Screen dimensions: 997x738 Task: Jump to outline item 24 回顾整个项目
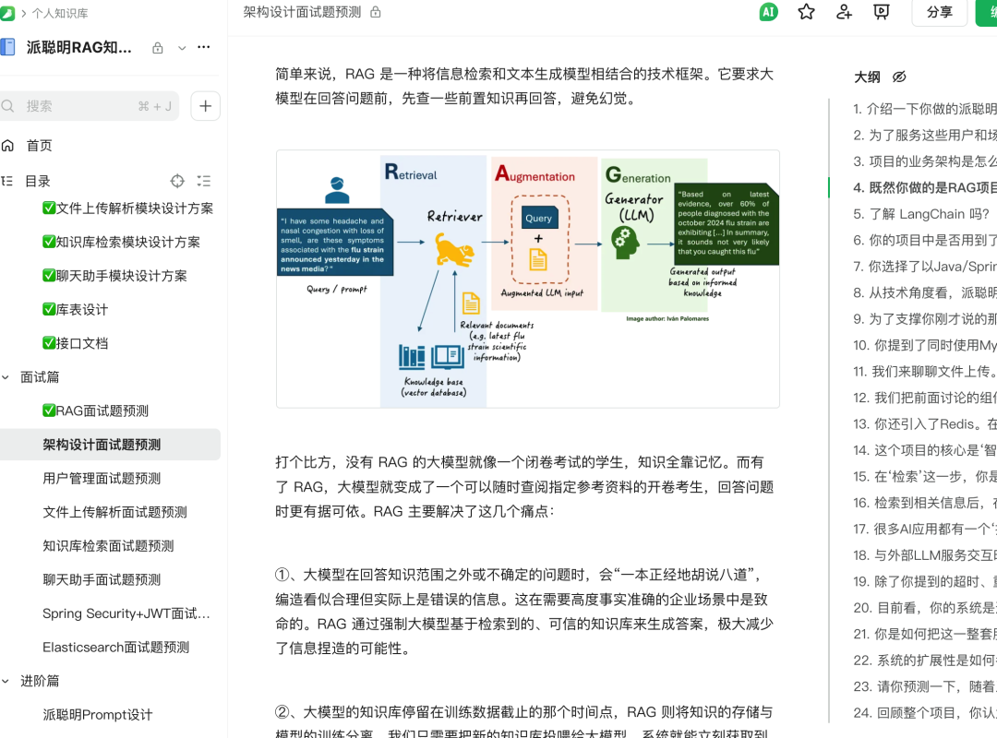coord(924,712)
